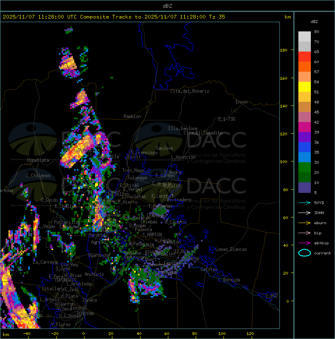Click the 'Clla.del_Rosario' map label

tap(190, 91)
